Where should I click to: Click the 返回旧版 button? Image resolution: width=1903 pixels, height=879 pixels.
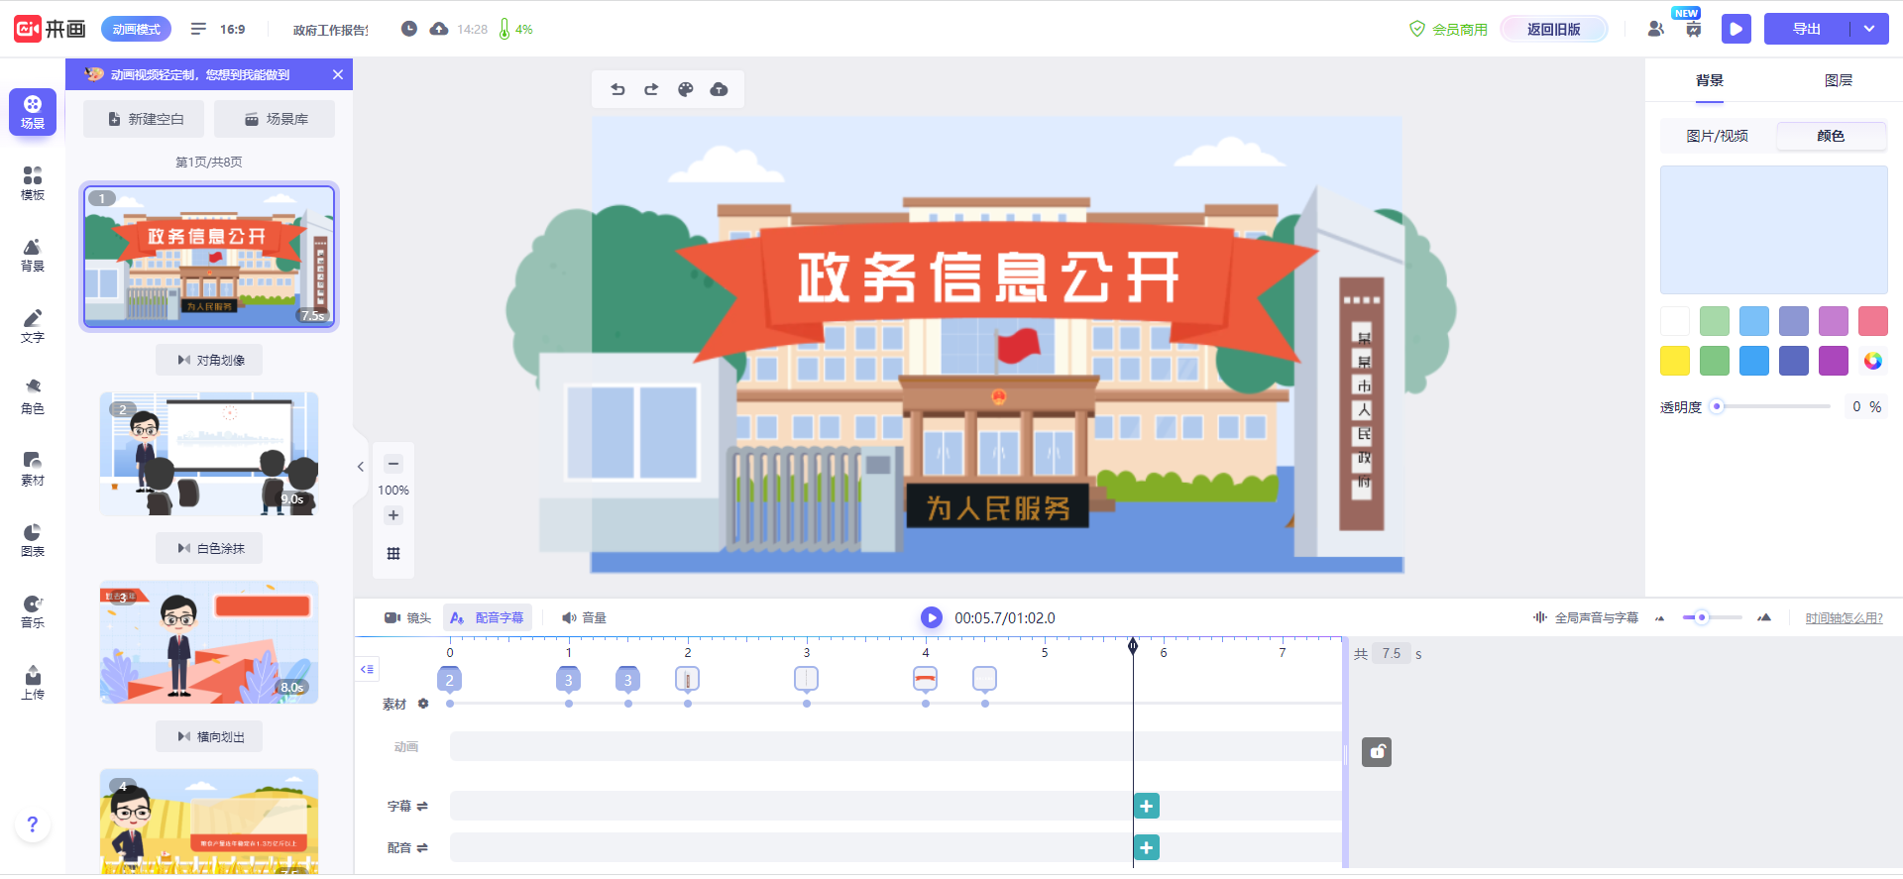point(1554,29)
